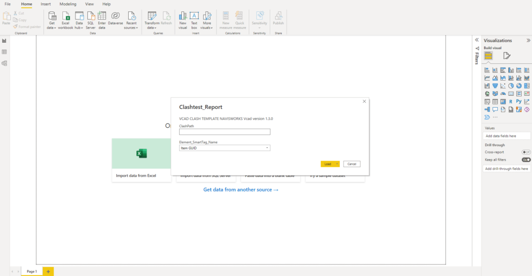
Task: Open the Transform data dropdown
Action: [151, 21]
